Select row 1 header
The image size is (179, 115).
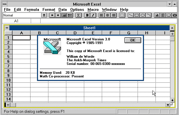8,38
